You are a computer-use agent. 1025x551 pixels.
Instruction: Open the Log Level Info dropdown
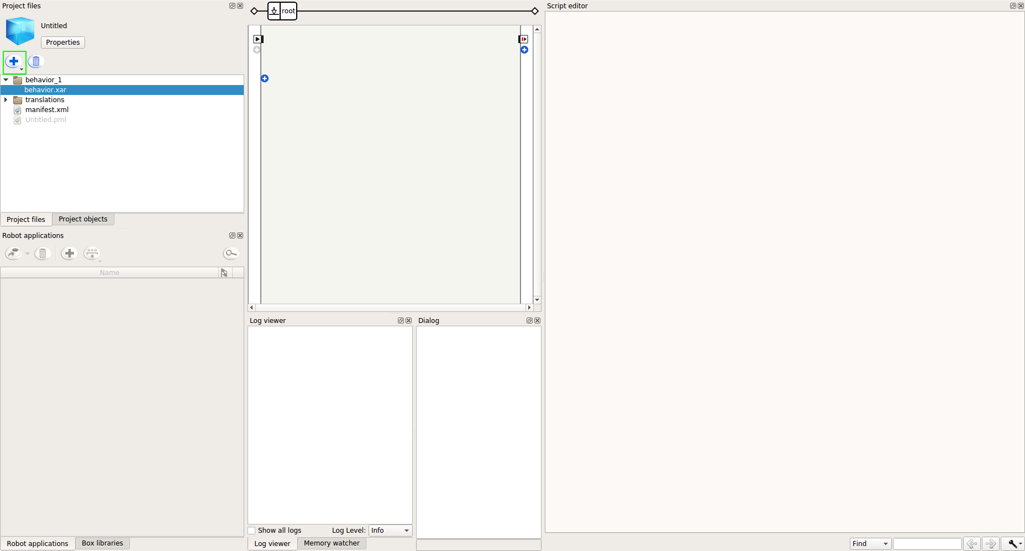[391, 531]
